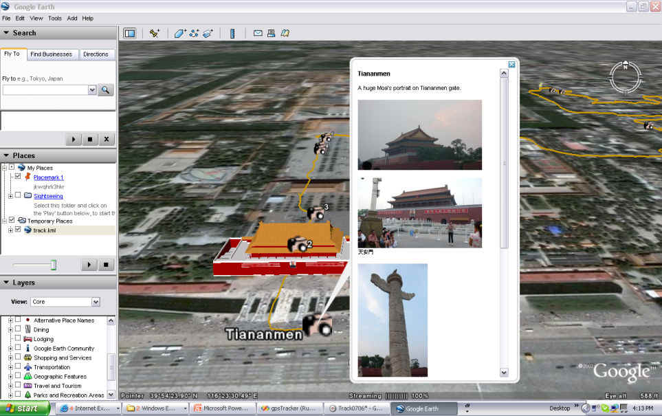The image size is (662, 416).
Task: Add an image overlay from the toolbar
Action: click(x=208, y=34)
